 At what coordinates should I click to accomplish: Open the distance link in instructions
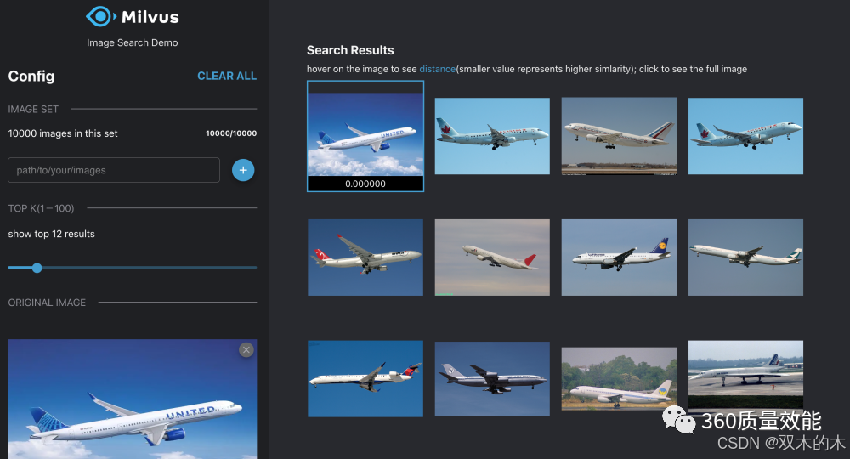point(437,69)
